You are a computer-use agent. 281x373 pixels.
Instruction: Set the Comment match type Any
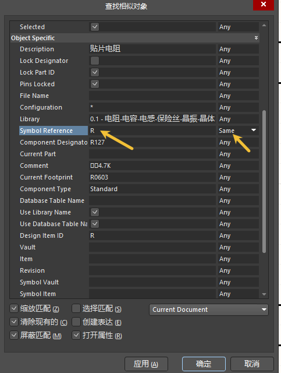tap(239, 166)
